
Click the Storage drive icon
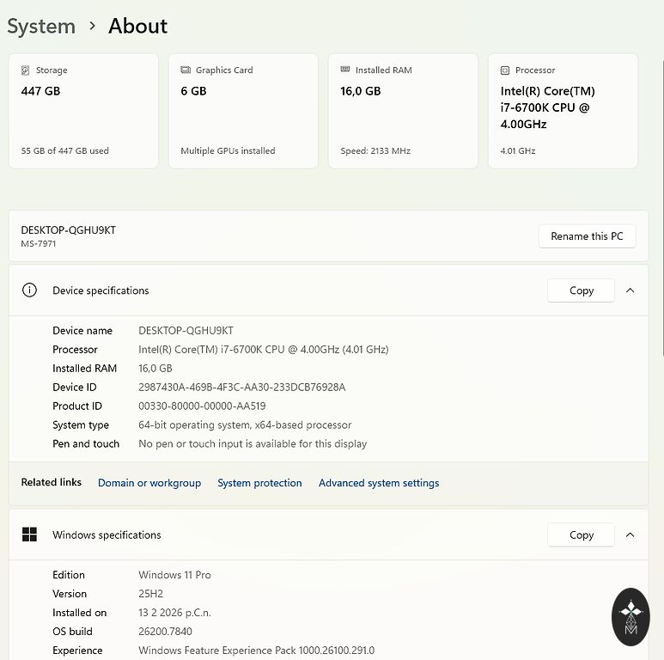(26, 70)
